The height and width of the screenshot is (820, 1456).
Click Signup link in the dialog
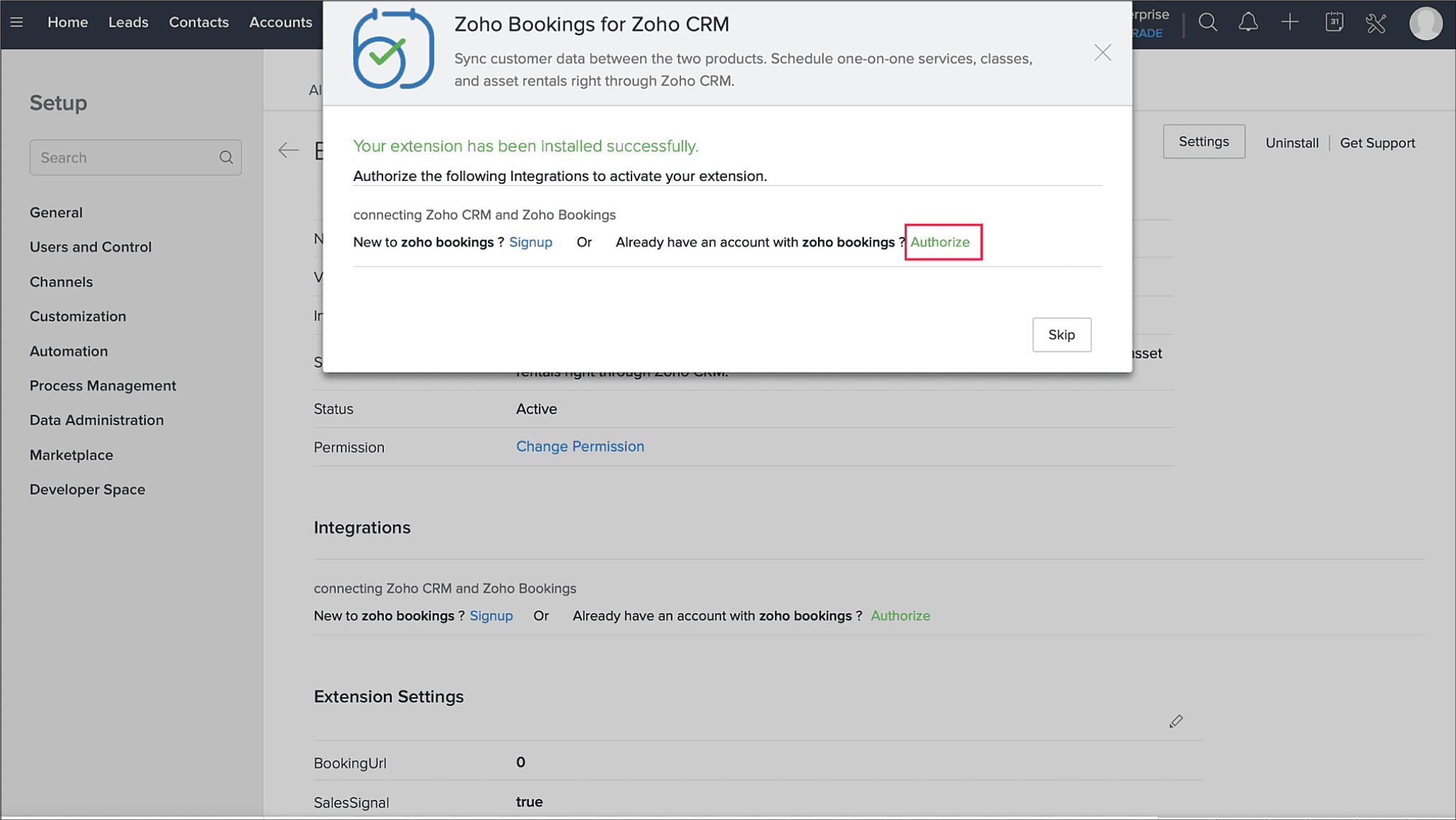coord(530,242)
